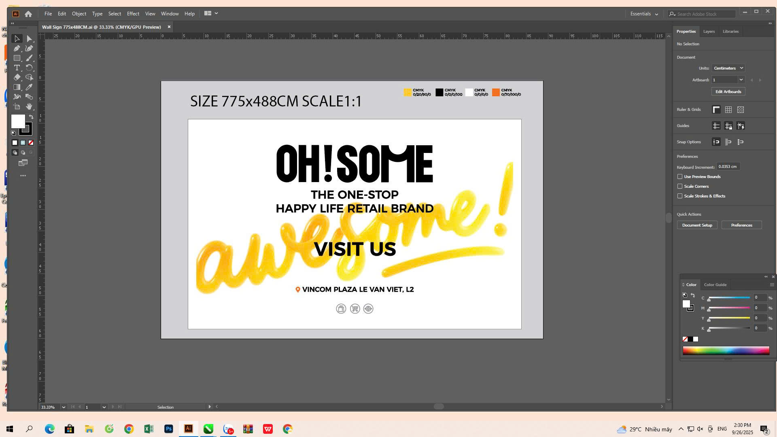Select the Rectangle tool
Image resolution: width=777 pixels, height=437 pixels.
(x=17, y=58)
